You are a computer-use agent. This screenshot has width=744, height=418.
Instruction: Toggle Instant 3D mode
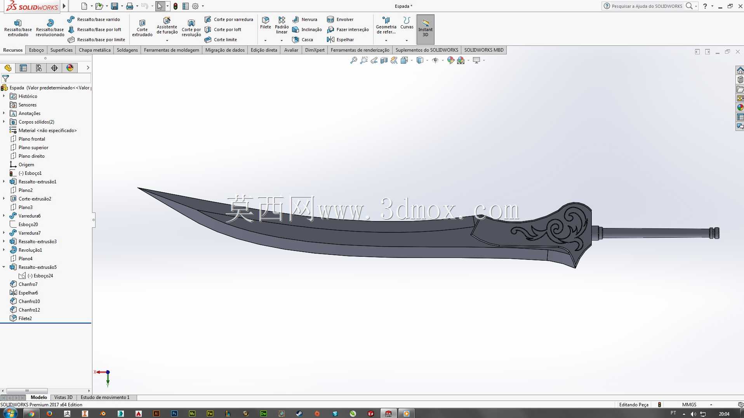point(425,29)
